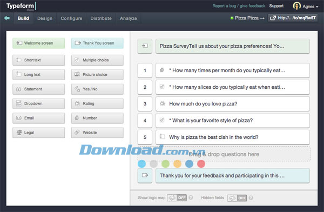
Task: Select question 2 about slices eaten
Action: coord(233,87)
